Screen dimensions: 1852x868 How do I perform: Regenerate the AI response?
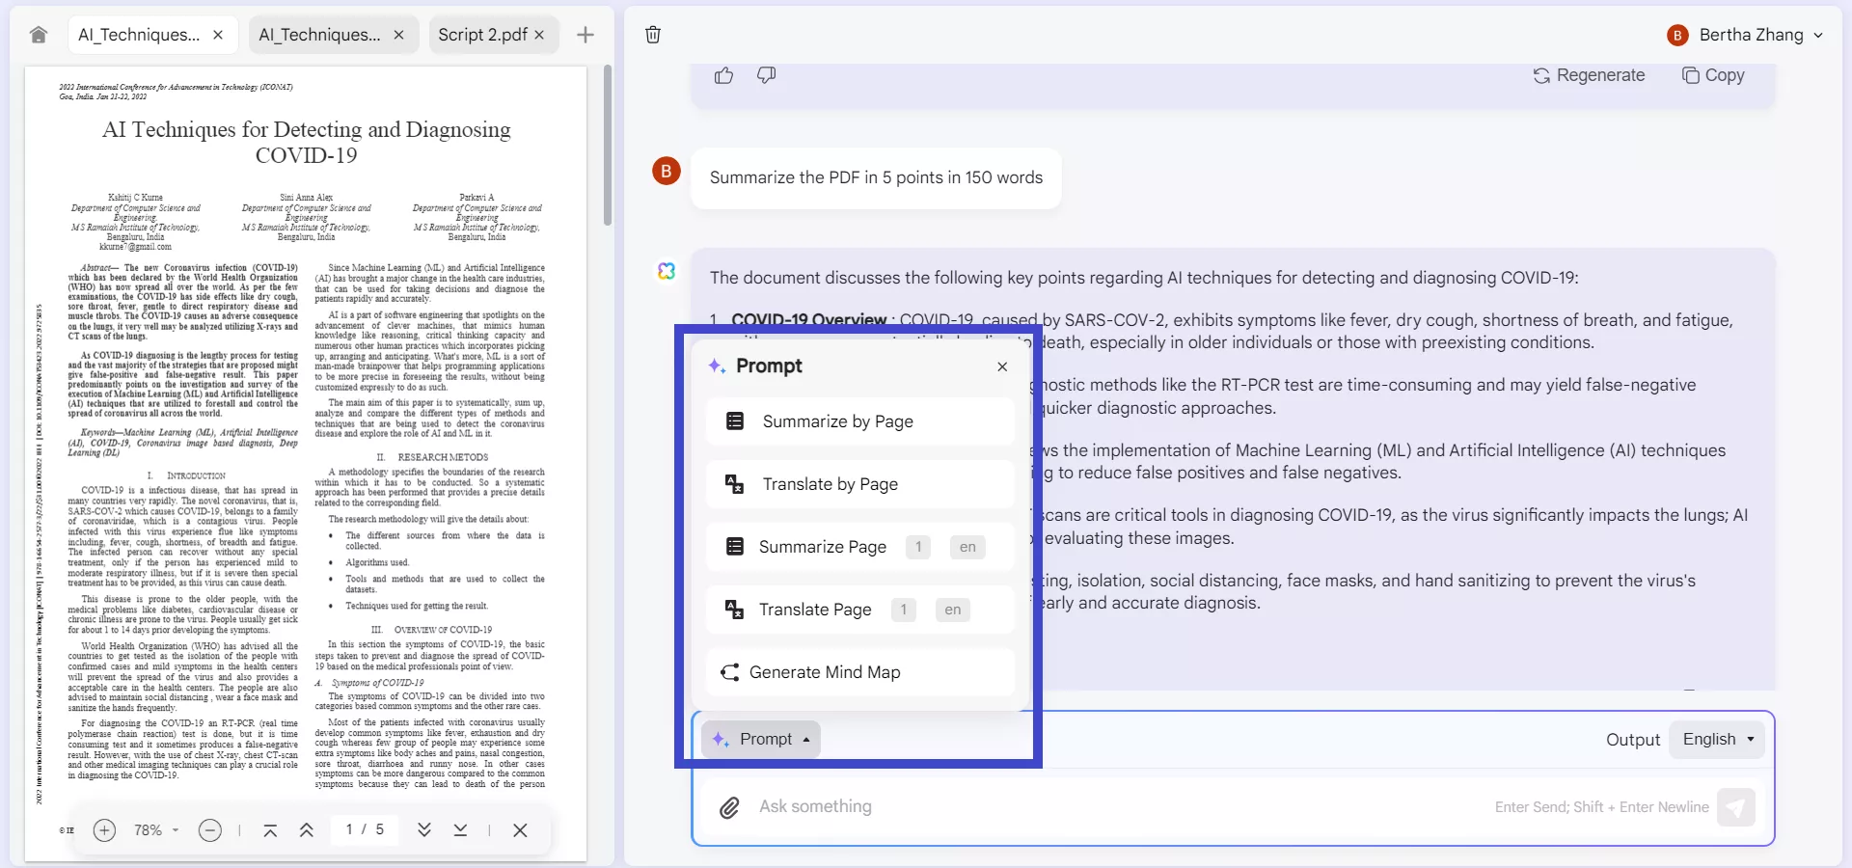point(1590,75)
